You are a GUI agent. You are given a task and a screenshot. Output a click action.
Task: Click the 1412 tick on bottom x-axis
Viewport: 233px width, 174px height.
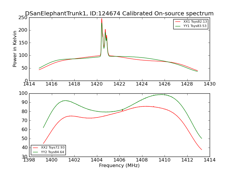pyautogui.click(x=187, y=160)
